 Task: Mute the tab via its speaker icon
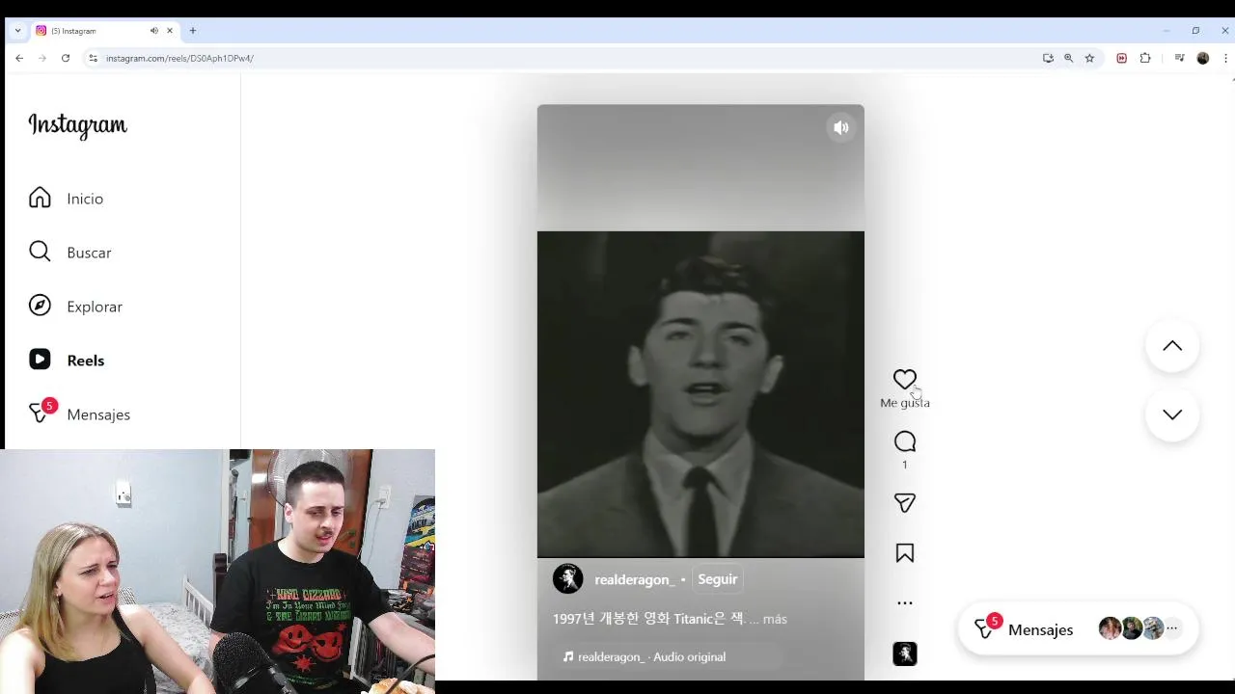coord(153,31)
